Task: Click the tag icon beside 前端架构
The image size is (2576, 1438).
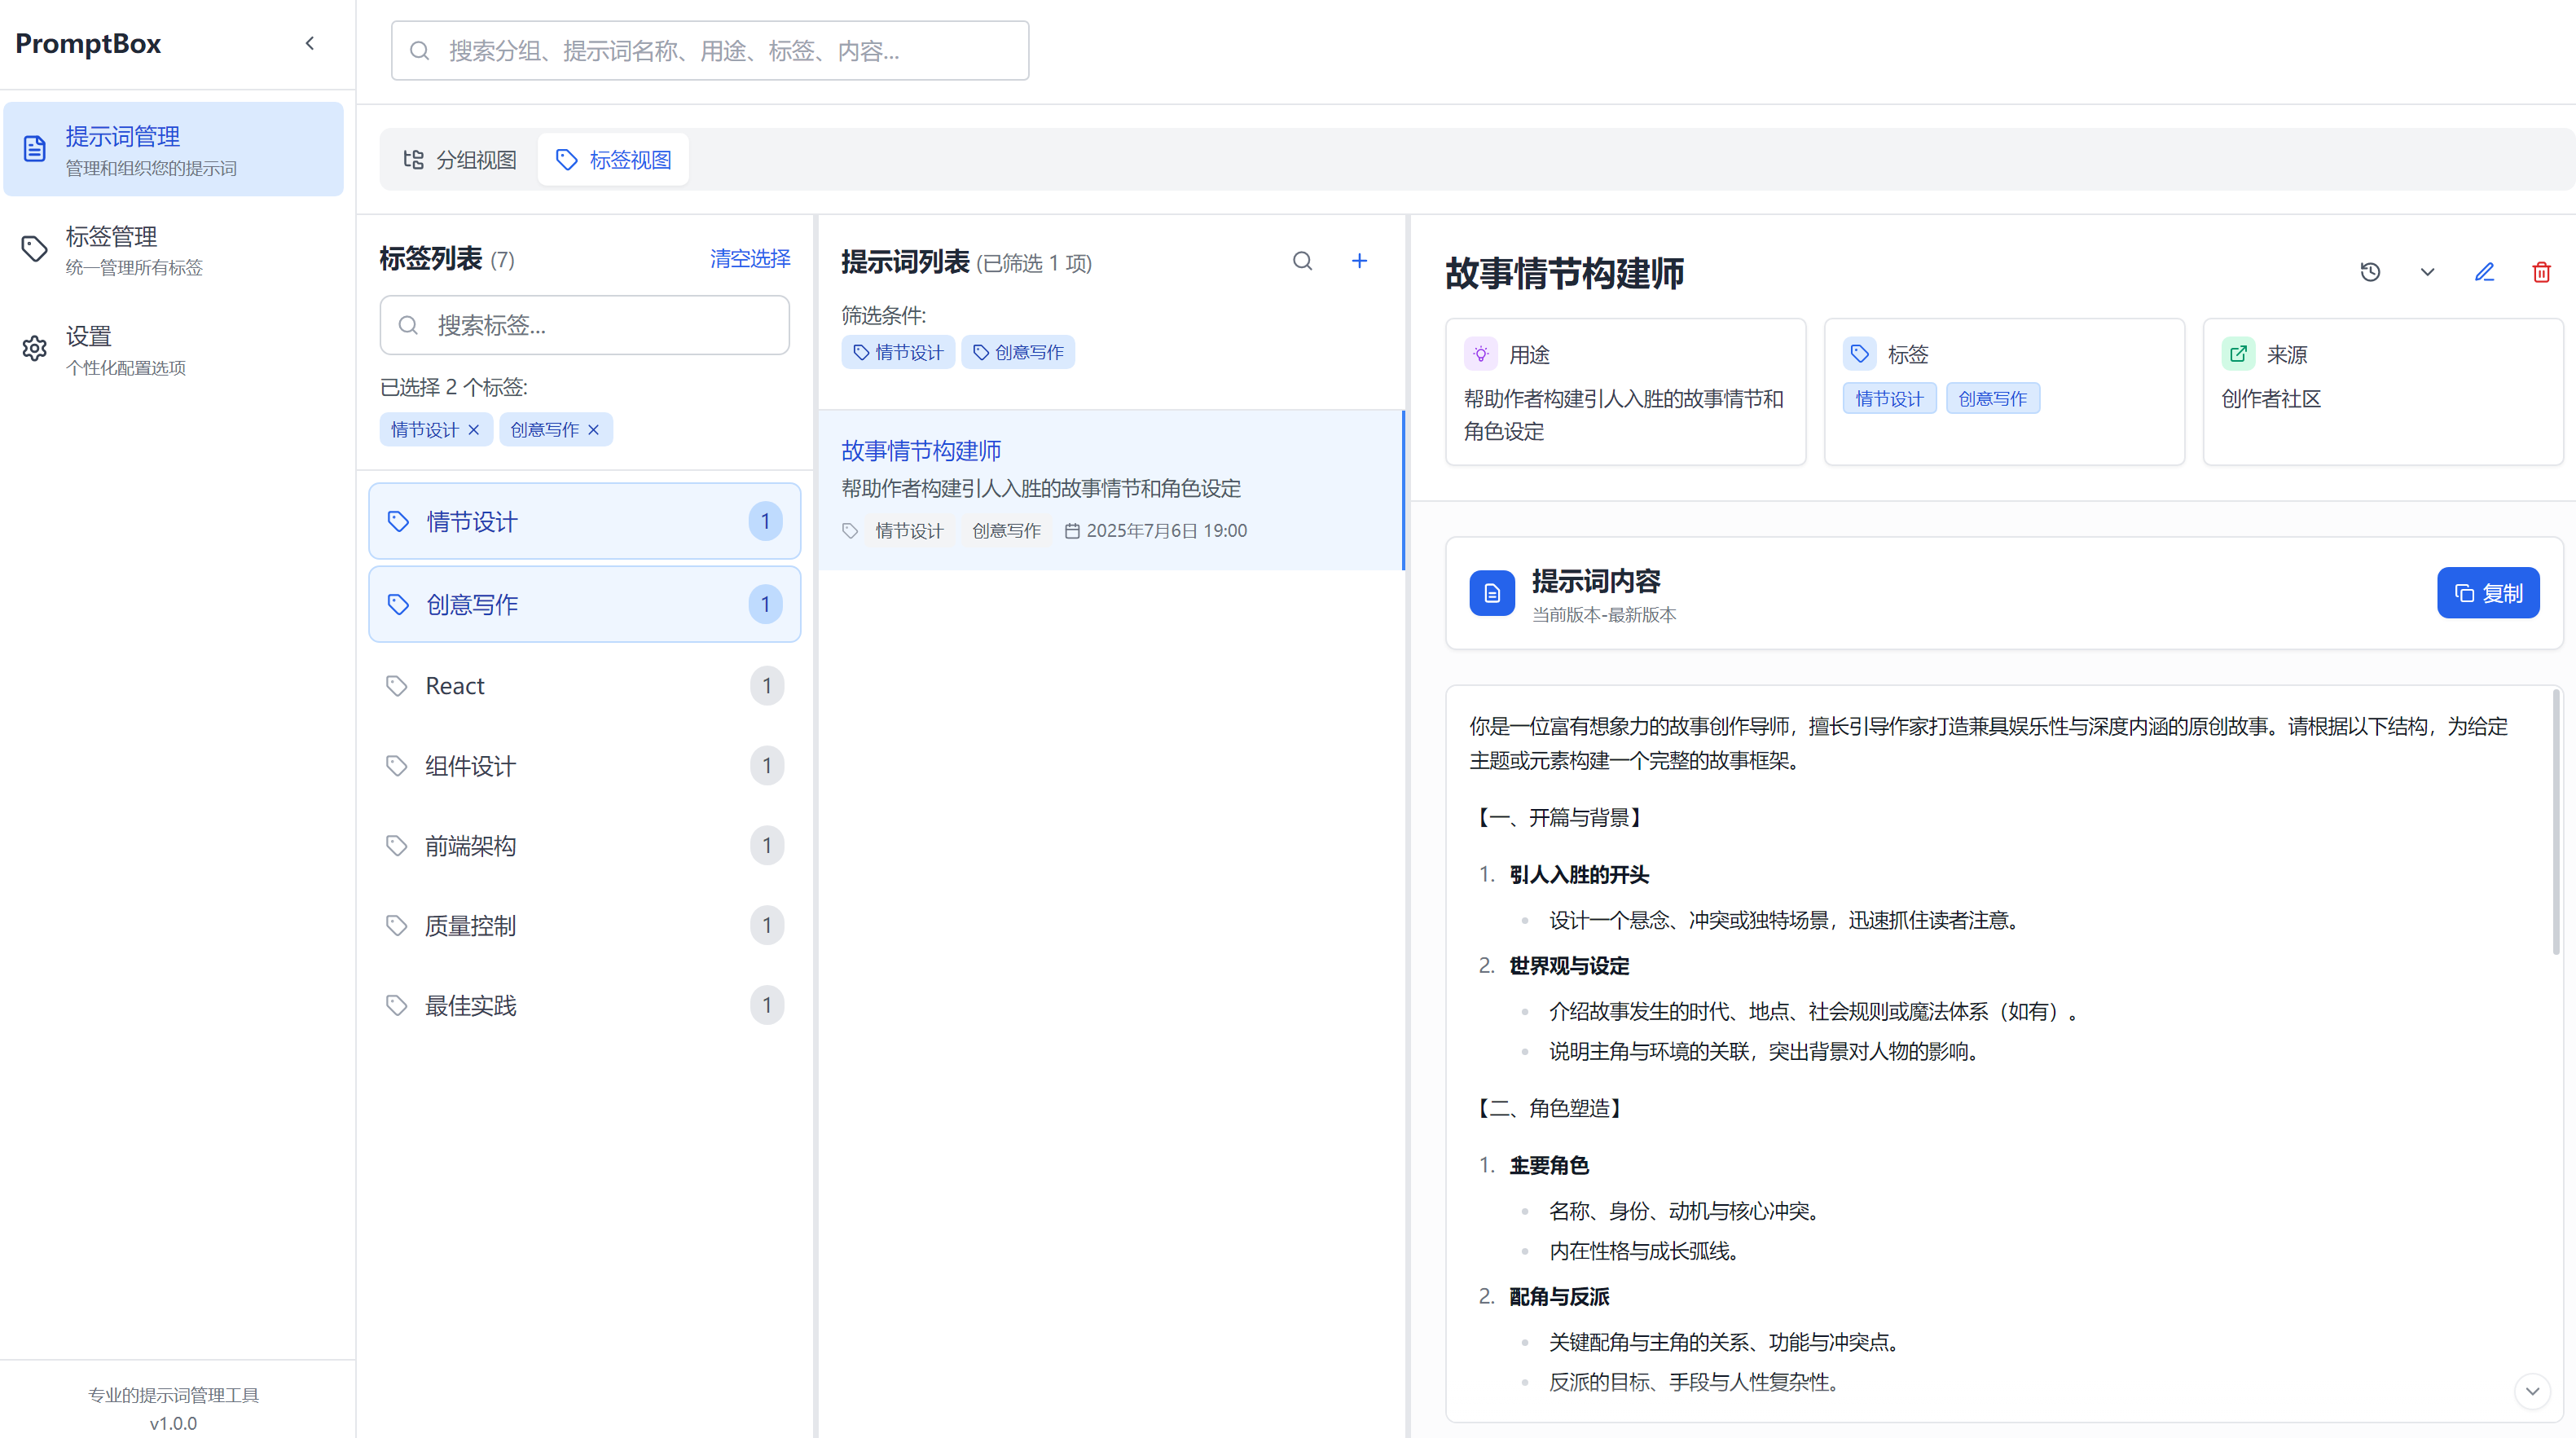Action: [397, 846]
